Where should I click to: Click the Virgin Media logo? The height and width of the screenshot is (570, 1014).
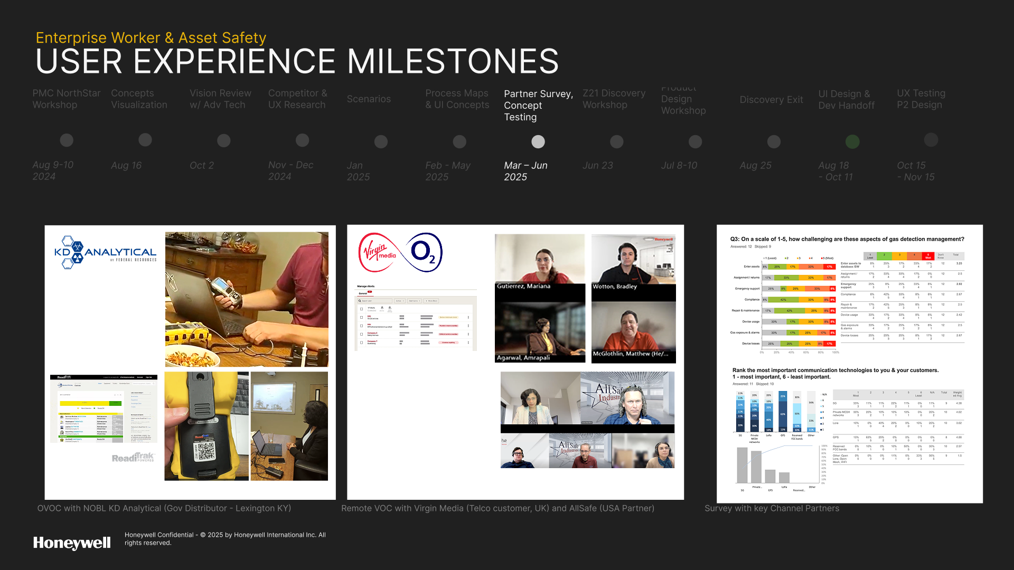tap(378, 252)
